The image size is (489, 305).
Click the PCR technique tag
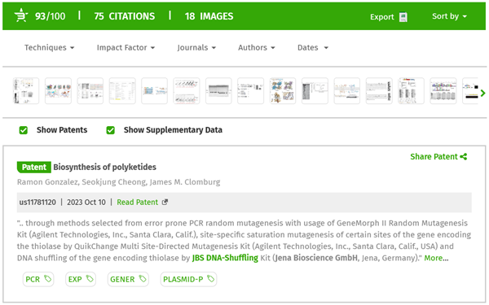tap(38, 279)
